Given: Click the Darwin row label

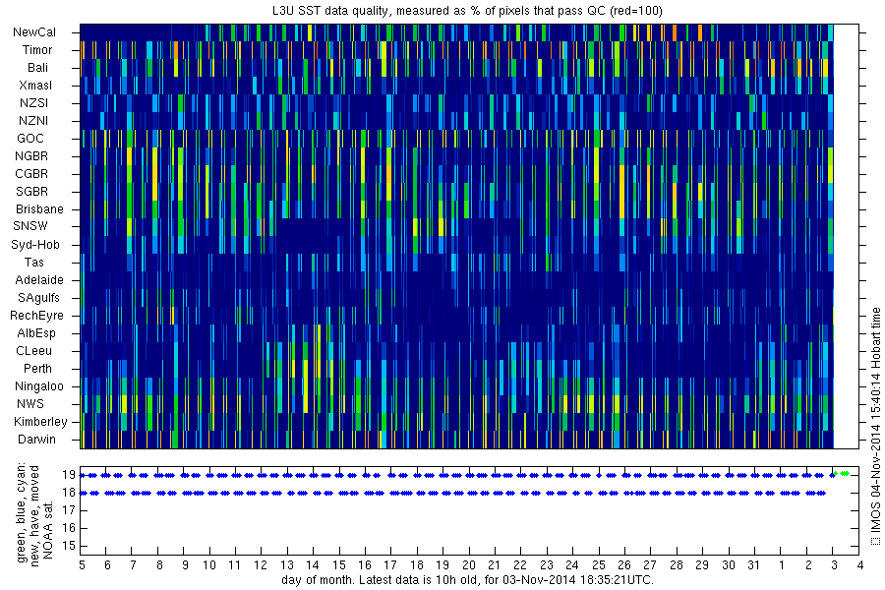Looking at the screenshot, I should coord(36,439).
